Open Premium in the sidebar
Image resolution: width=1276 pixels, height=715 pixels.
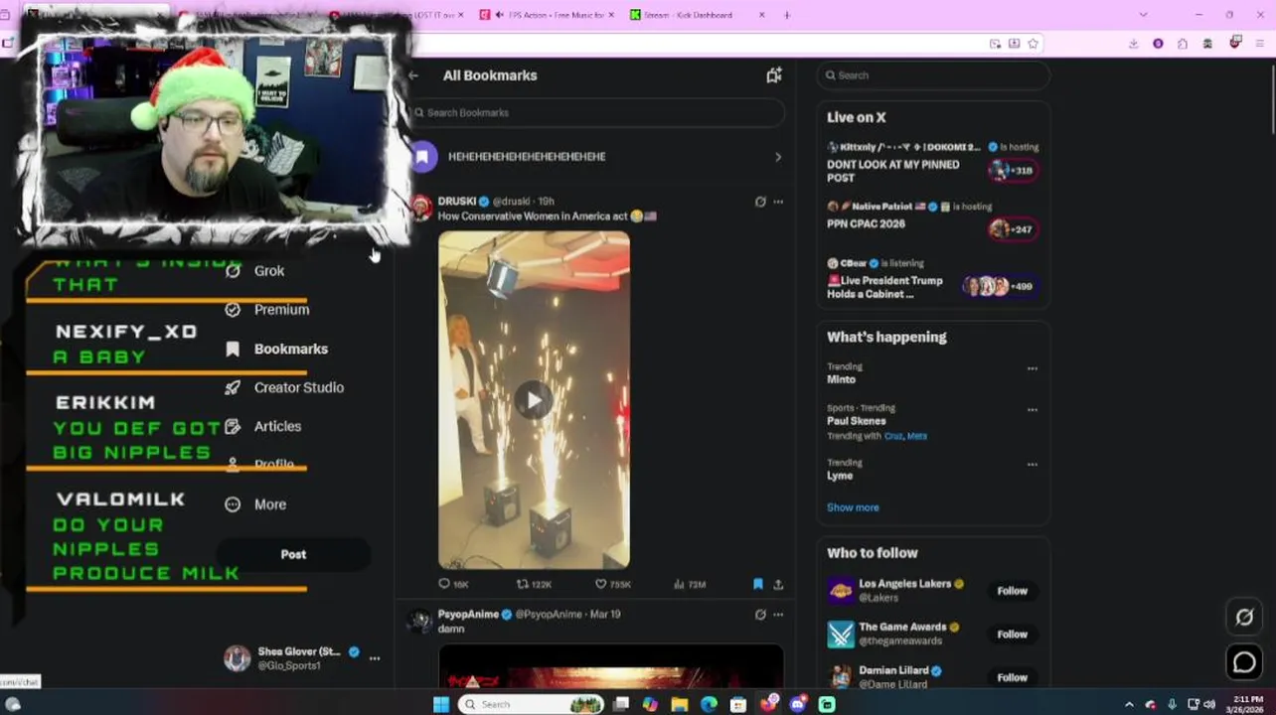(x=268, y=309)
